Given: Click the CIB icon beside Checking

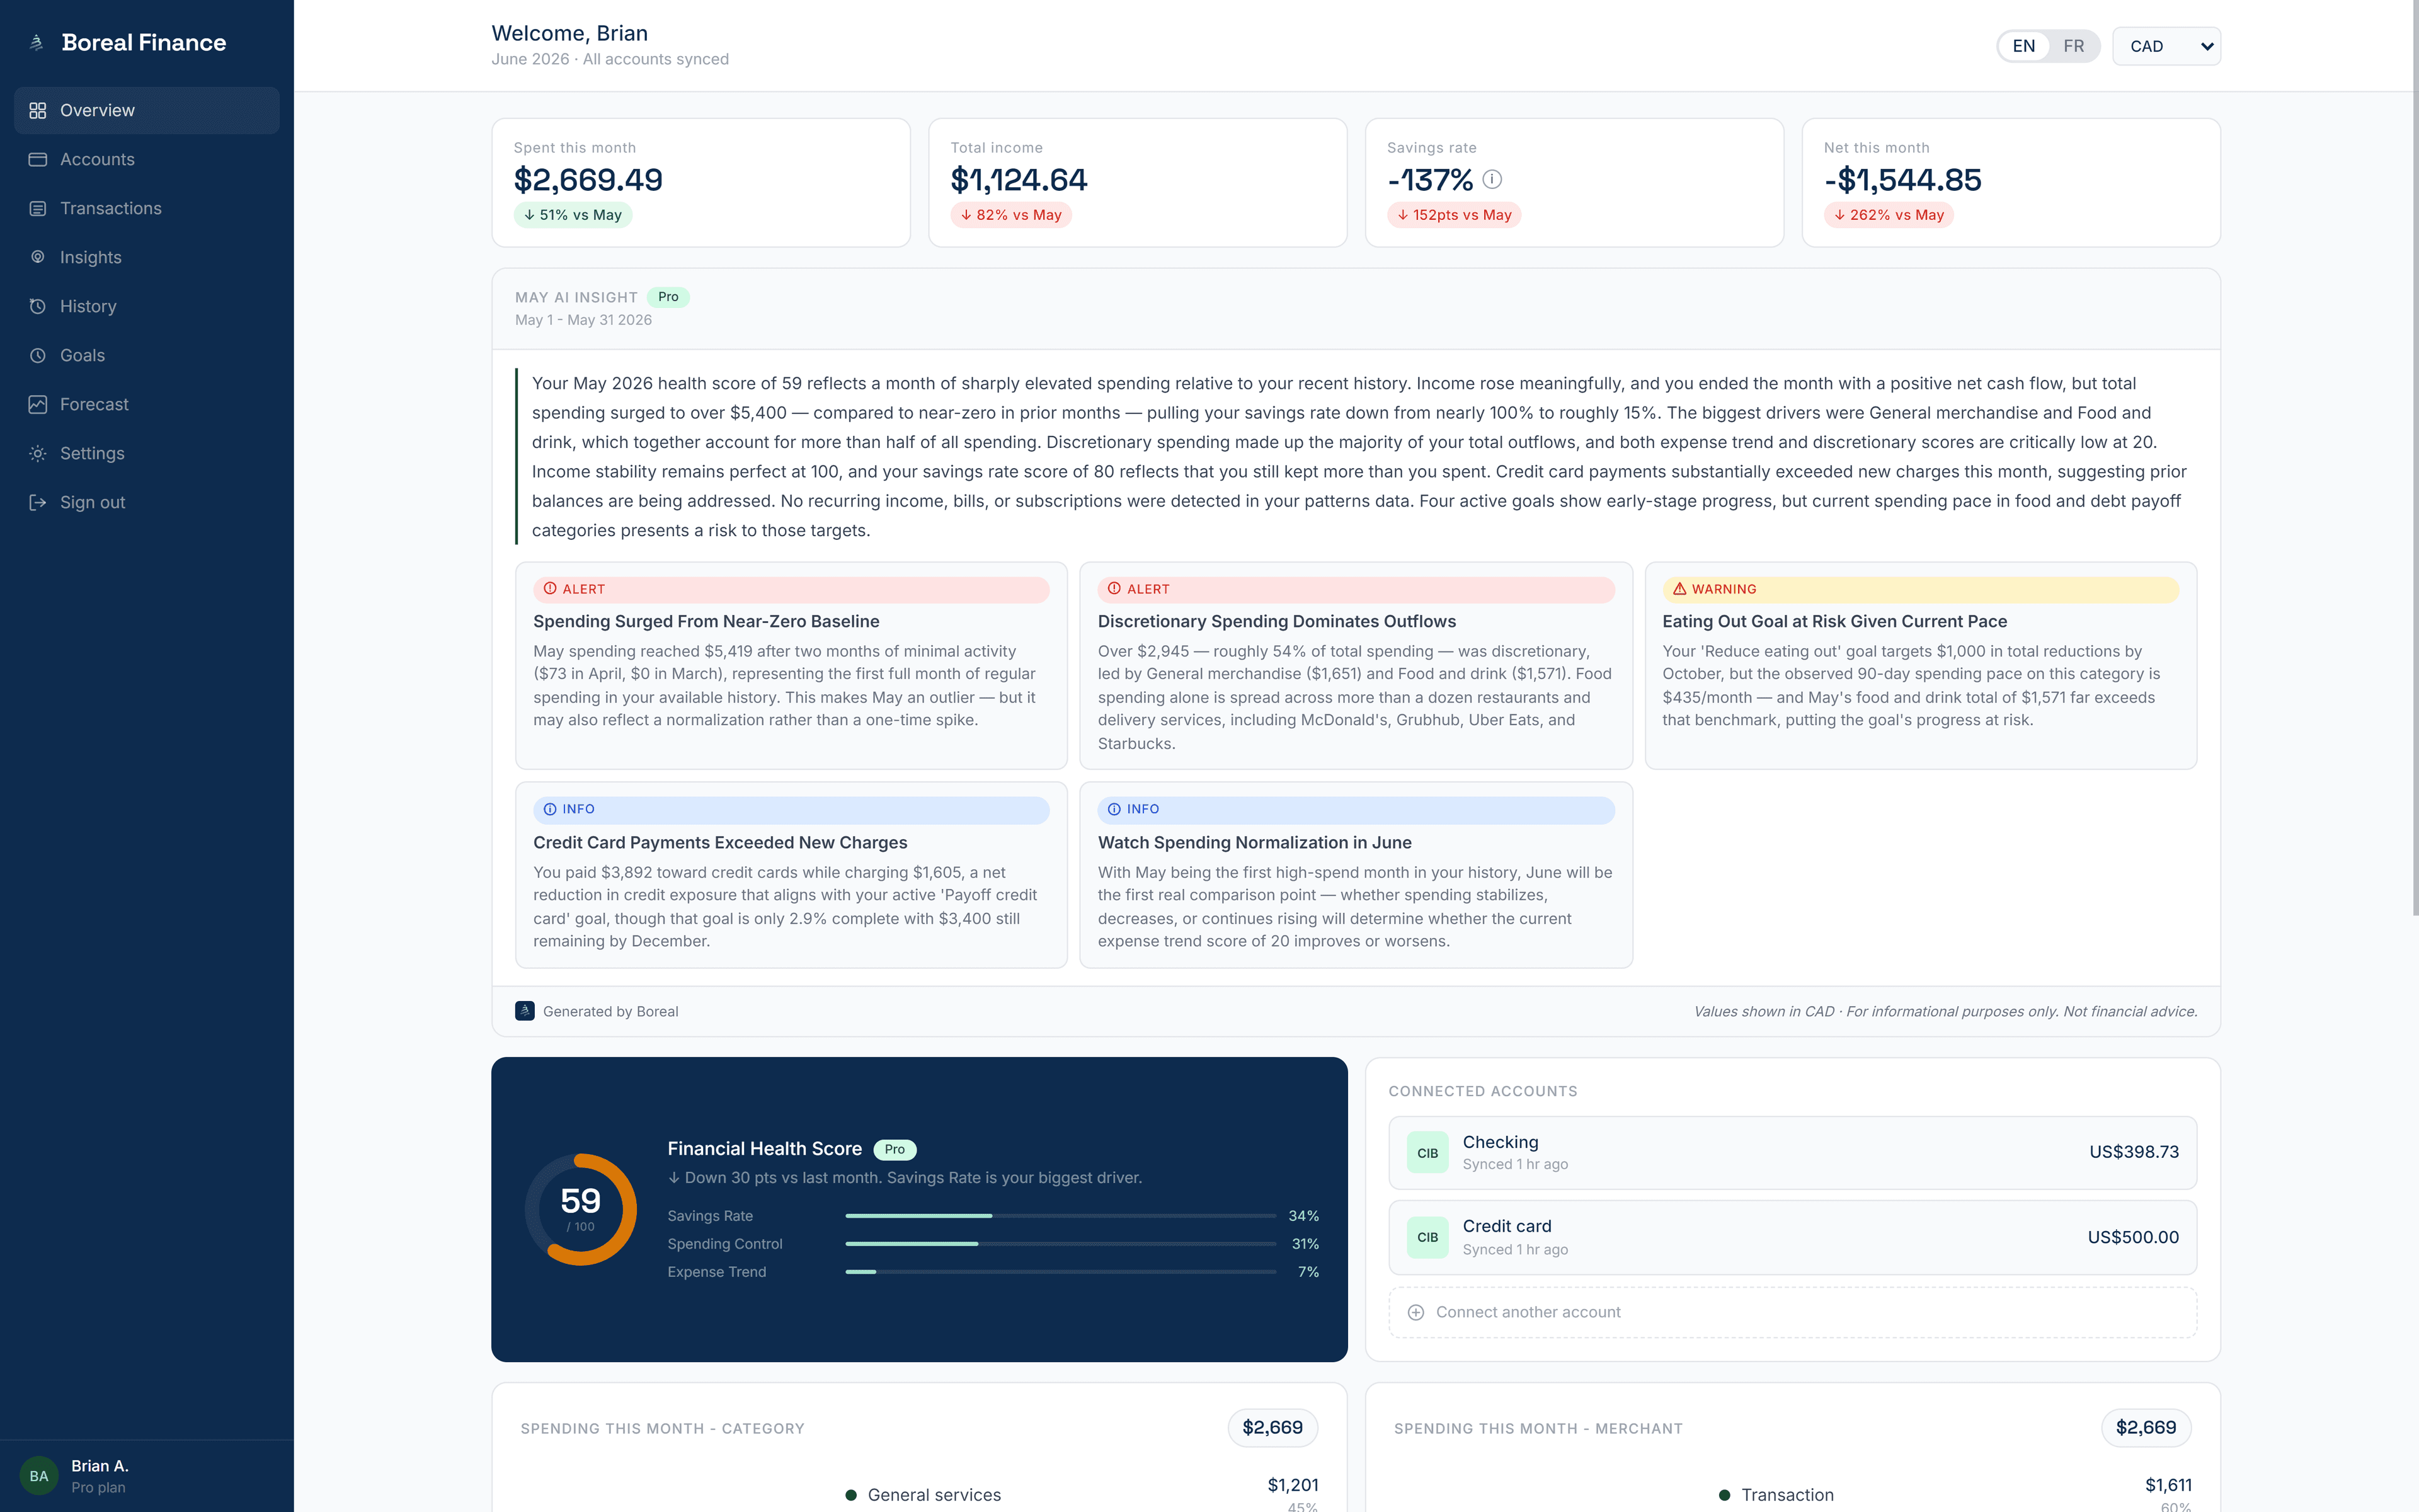Looking at the screenshot, I should [x=1427, y=1153].
